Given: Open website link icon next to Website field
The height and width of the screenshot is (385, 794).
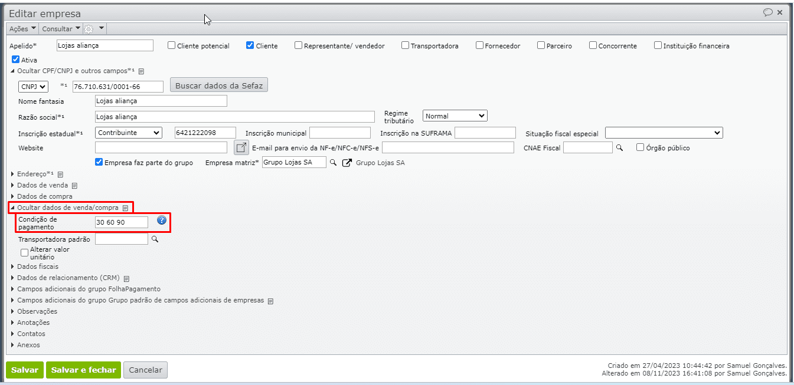Looking at the screenshot, I should 241,147.
